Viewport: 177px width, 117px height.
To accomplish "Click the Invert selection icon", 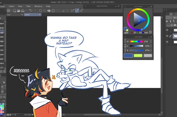I will point(63,11).
